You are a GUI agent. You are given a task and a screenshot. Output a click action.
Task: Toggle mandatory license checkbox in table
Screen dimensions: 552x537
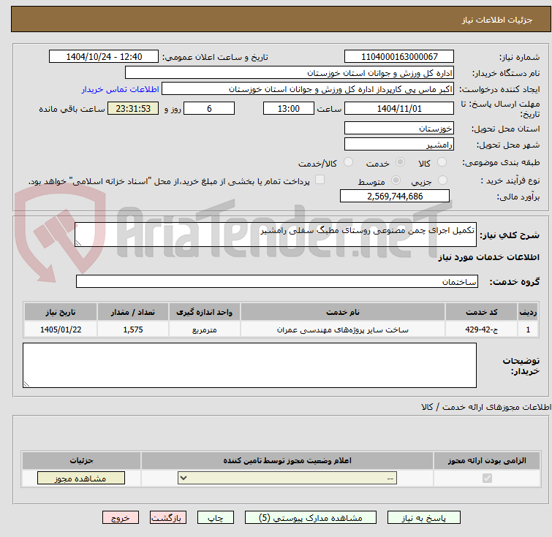point(487,479)
